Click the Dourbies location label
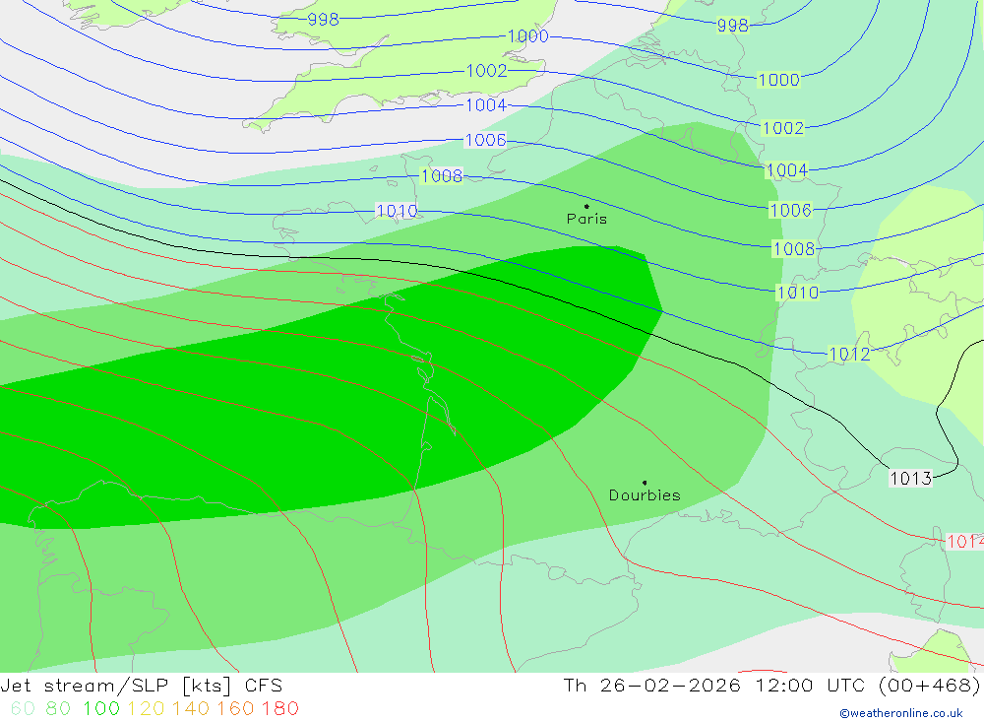 click(x=645, y=495)
